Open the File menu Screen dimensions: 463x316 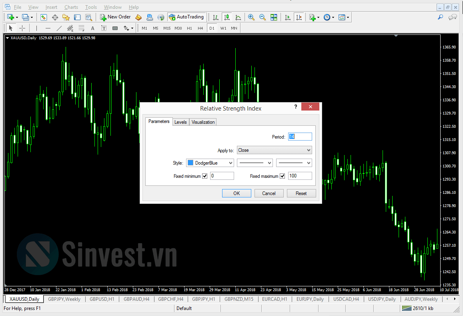[18, 7]
